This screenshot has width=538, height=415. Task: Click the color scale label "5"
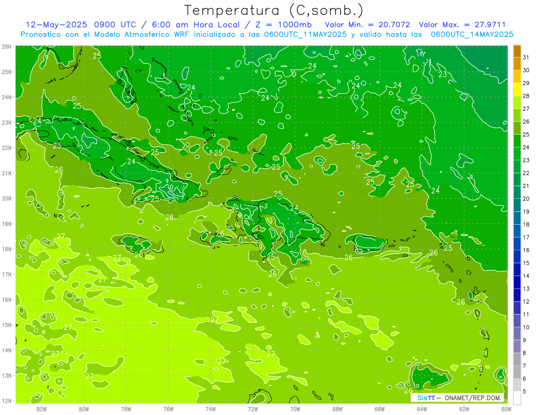tap(525, 391)
